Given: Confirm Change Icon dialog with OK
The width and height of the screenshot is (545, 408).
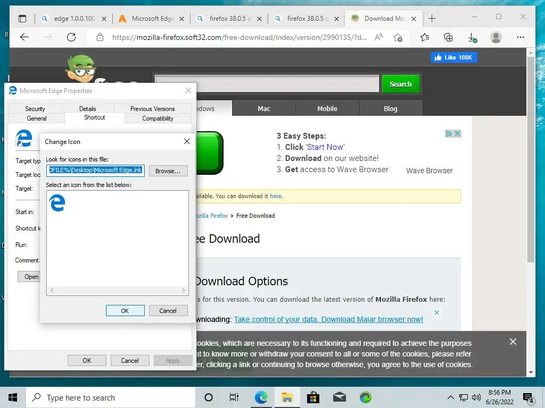Looking at the screenshot, I should tap(125, 310).
